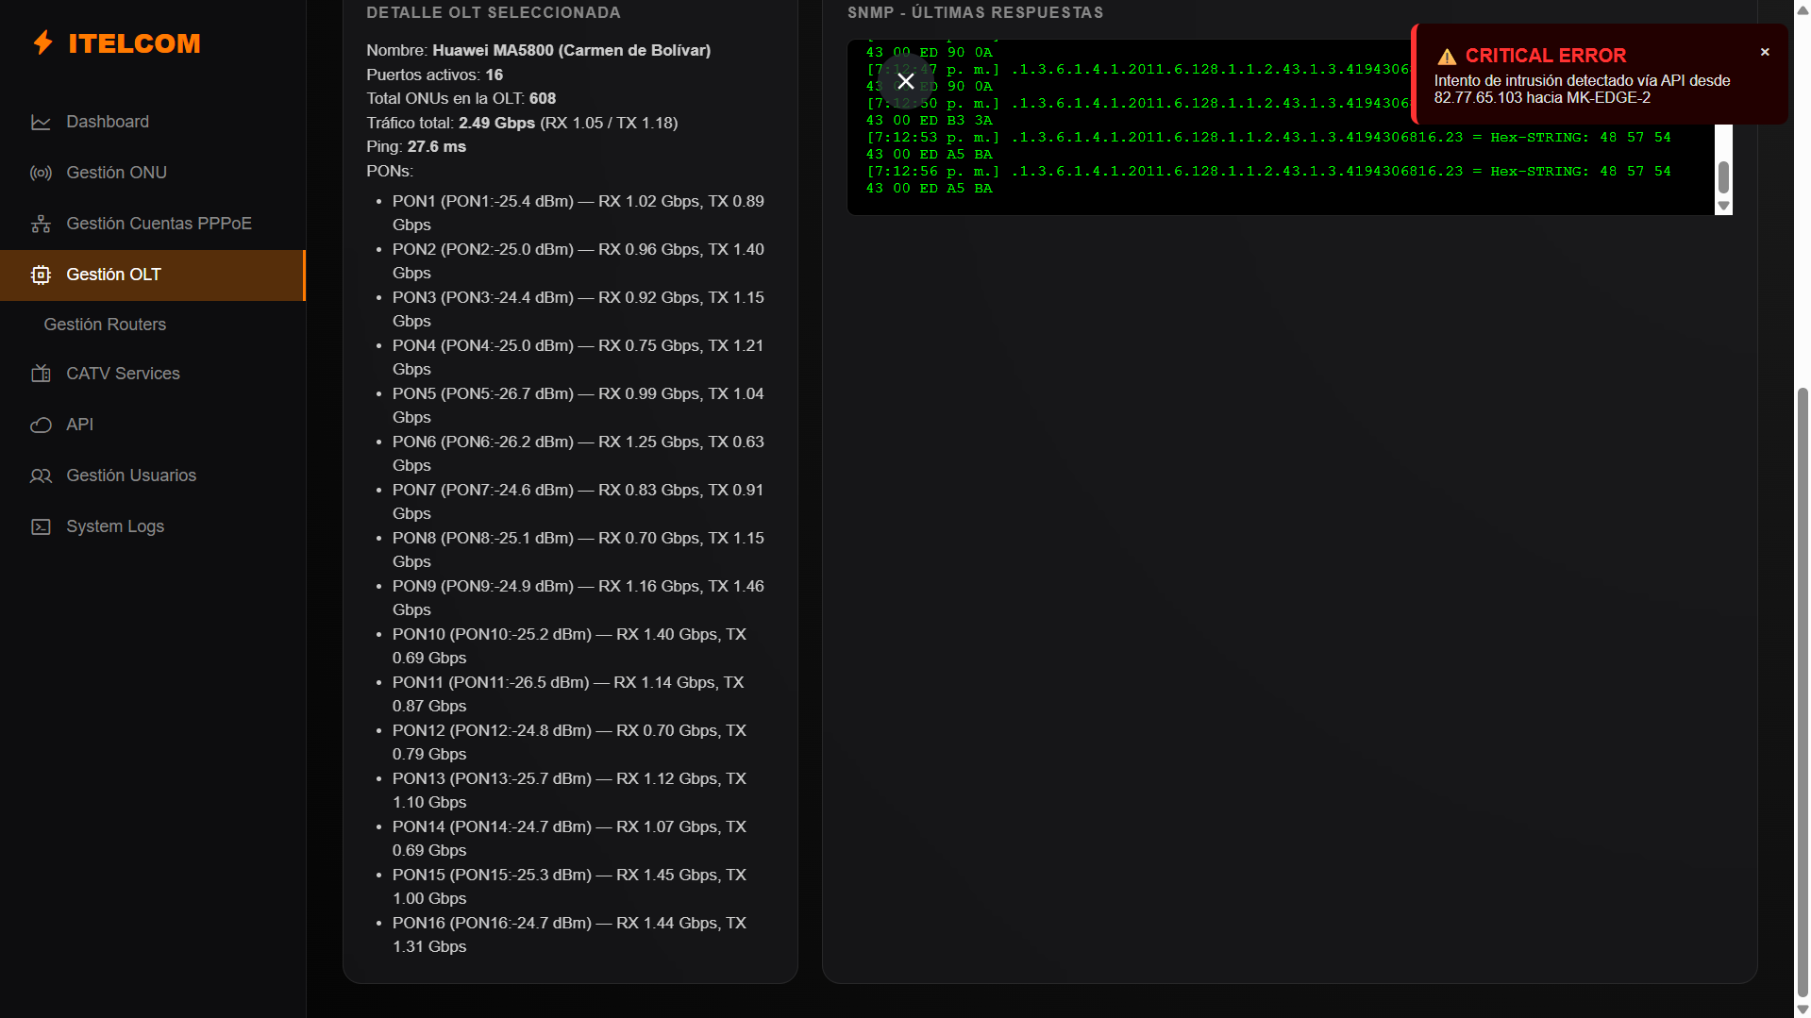The height and width of the screenshot is (1018, 1811).
Task: Click the ITELCOM lightning bolt logo icon
Action: coord(42,42)
